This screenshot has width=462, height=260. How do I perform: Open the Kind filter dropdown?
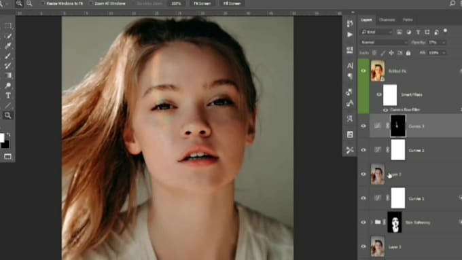click(377, 32)
